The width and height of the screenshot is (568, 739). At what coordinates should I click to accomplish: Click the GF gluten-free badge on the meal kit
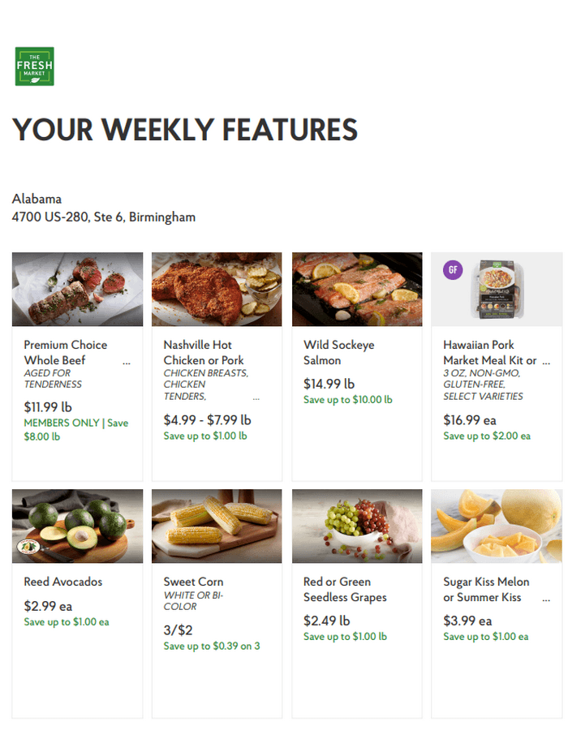pos(453,269)
